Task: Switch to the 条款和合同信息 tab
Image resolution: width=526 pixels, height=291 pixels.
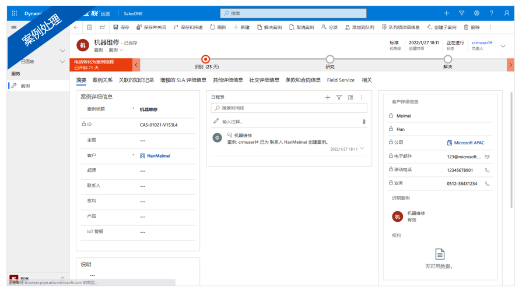Action: tap(303, 80)
